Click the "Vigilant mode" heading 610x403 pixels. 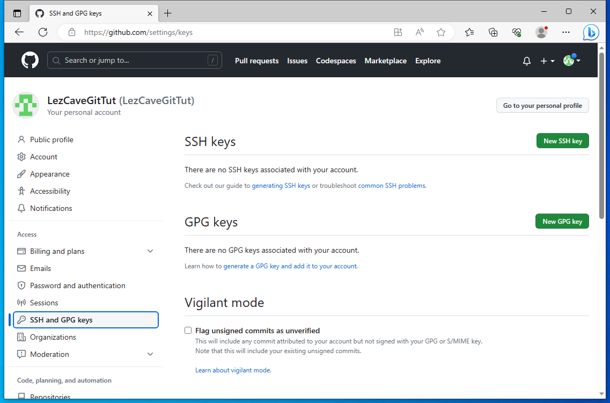(x=224, y=303)
